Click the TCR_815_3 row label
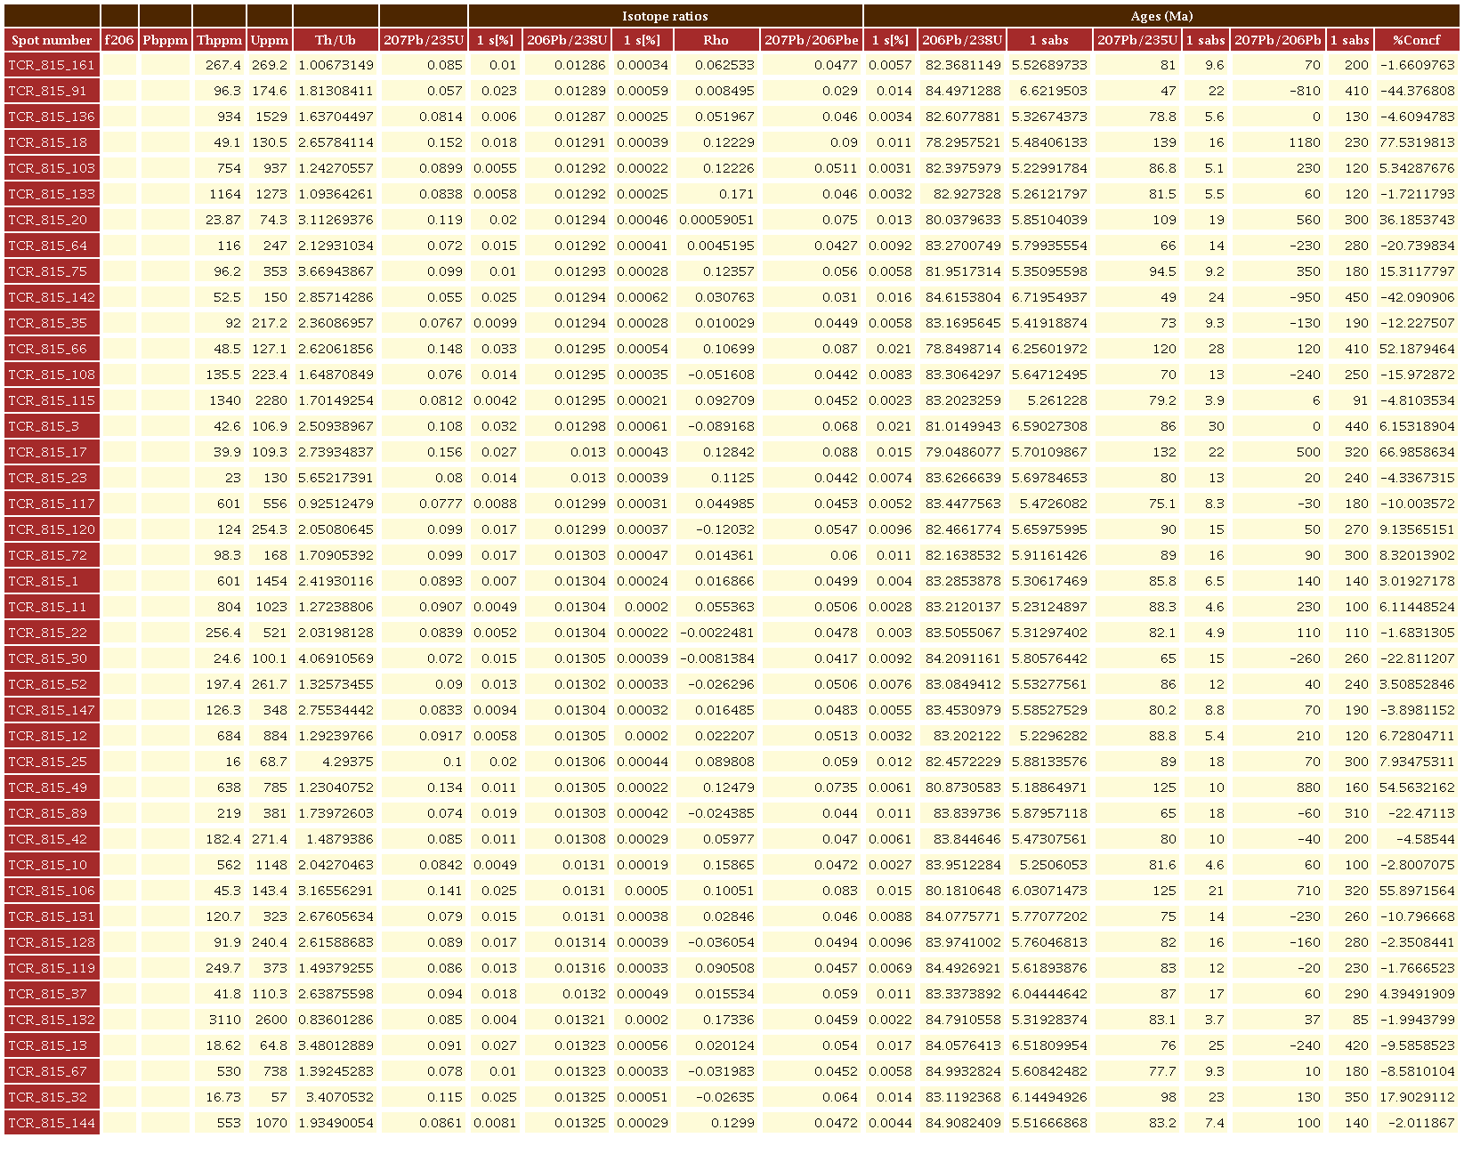The image size is (1464, 1154). point(52,426)
